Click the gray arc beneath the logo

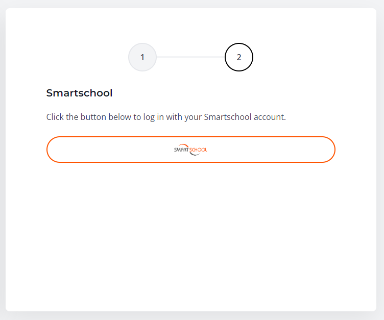click(x=196, y=154)
